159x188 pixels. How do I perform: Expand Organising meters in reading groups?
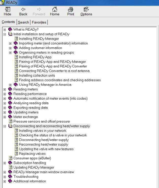click(10, 53)
